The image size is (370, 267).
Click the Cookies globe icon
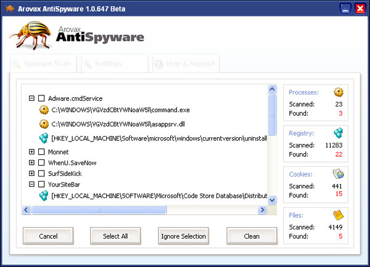(339, 174)
